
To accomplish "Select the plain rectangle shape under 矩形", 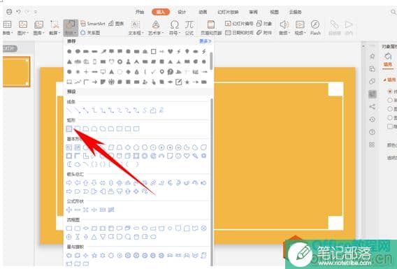I will (69, 129).
